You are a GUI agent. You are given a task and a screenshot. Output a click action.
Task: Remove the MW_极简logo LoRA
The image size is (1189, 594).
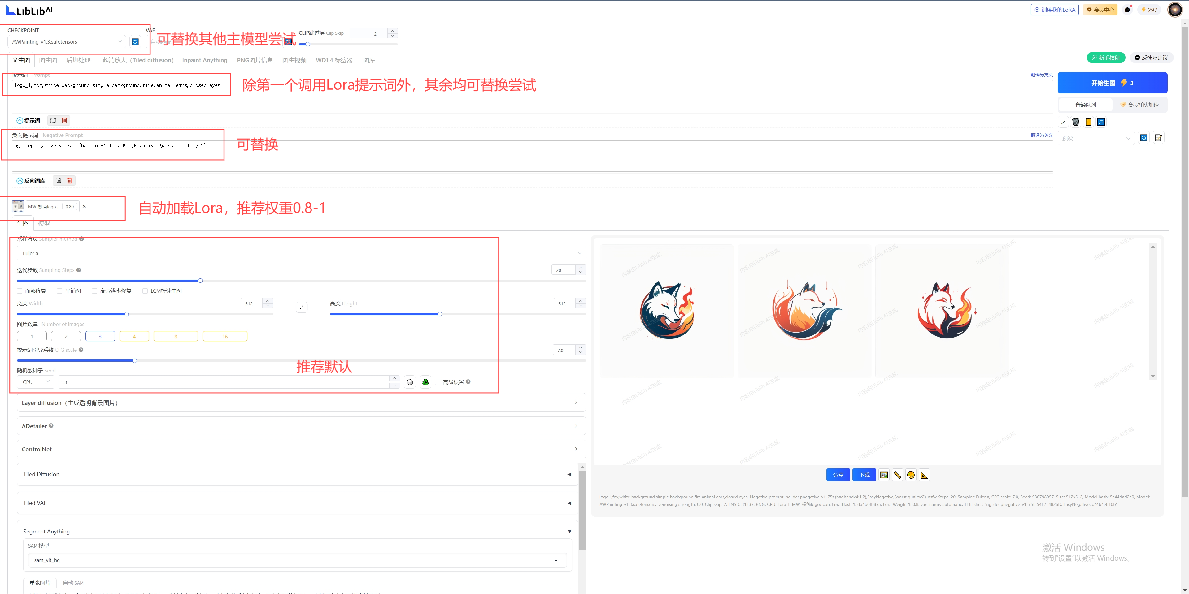(x=84, y=207)
